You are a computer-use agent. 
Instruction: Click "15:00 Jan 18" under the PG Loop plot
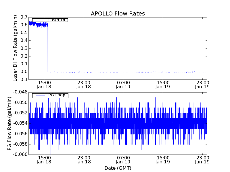44,160
